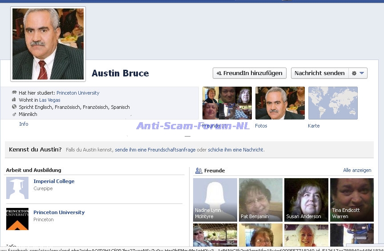Viewport: 384px width, 251px height.
Task: Open Nadine Lynn McIntyre friend tile
Action: 215,200
